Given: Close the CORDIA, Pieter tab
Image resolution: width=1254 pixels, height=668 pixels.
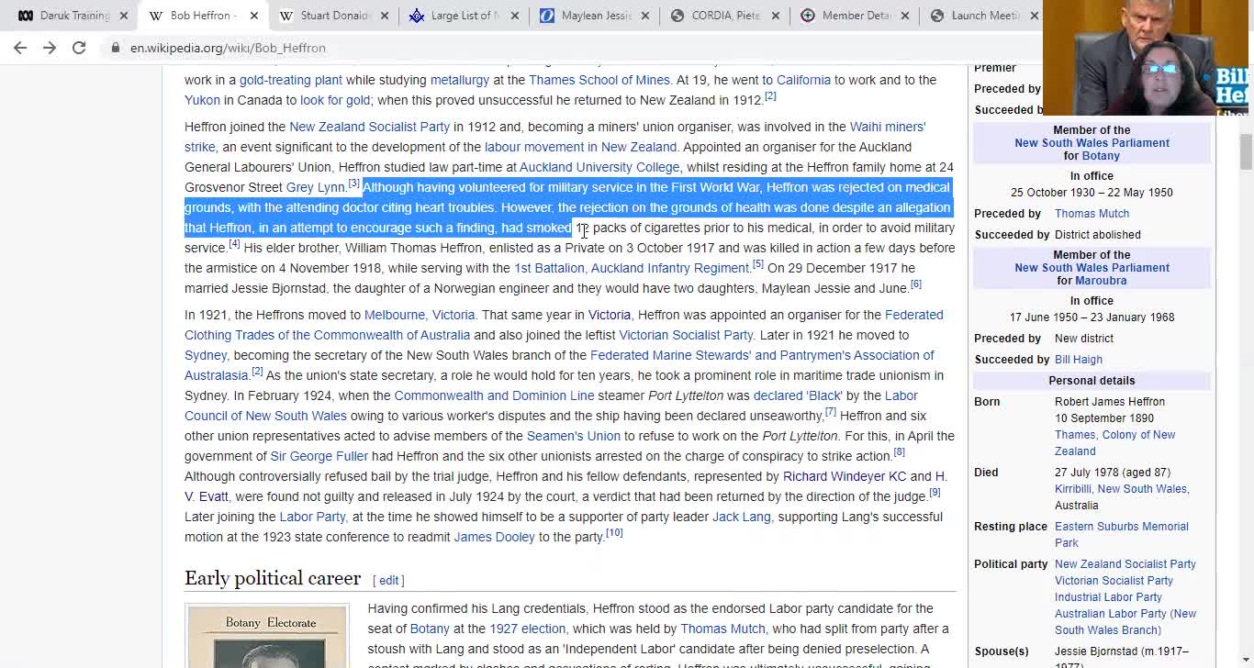Looking at the screenshot, I should tap(776, 16).
